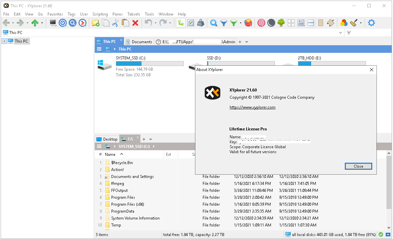Viewport: 393px width, 239px height.
Task: Toggle the checkbox selection toolbar button
Action: [191, 23]
